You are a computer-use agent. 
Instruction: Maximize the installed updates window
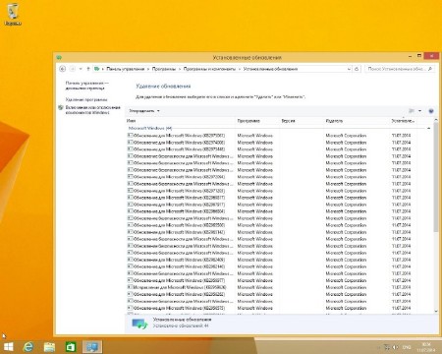(419, 56)
